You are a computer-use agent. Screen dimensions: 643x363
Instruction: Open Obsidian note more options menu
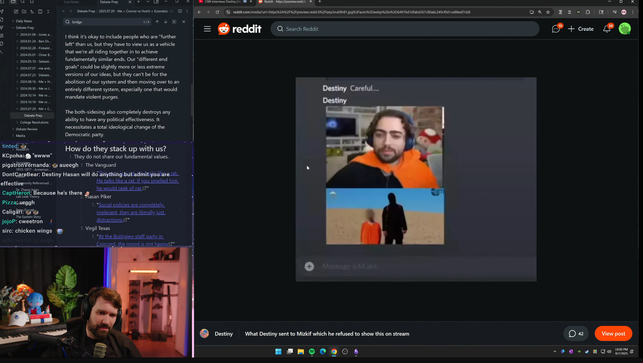tap(187, 11)
